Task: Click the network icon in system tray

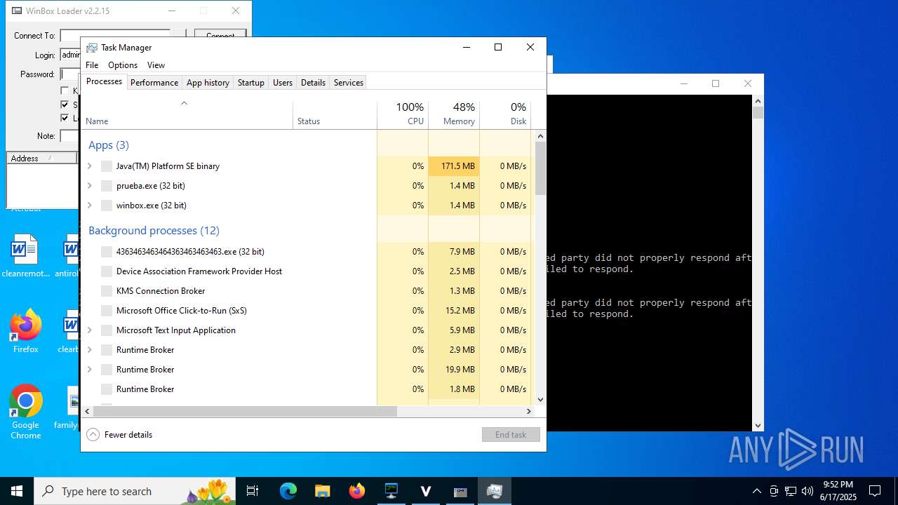Action: pos(791,491)
